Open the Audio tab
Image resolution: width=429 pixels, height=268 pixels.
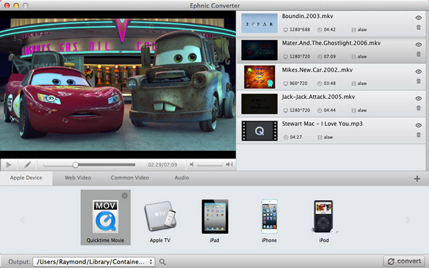coord(181,178)
